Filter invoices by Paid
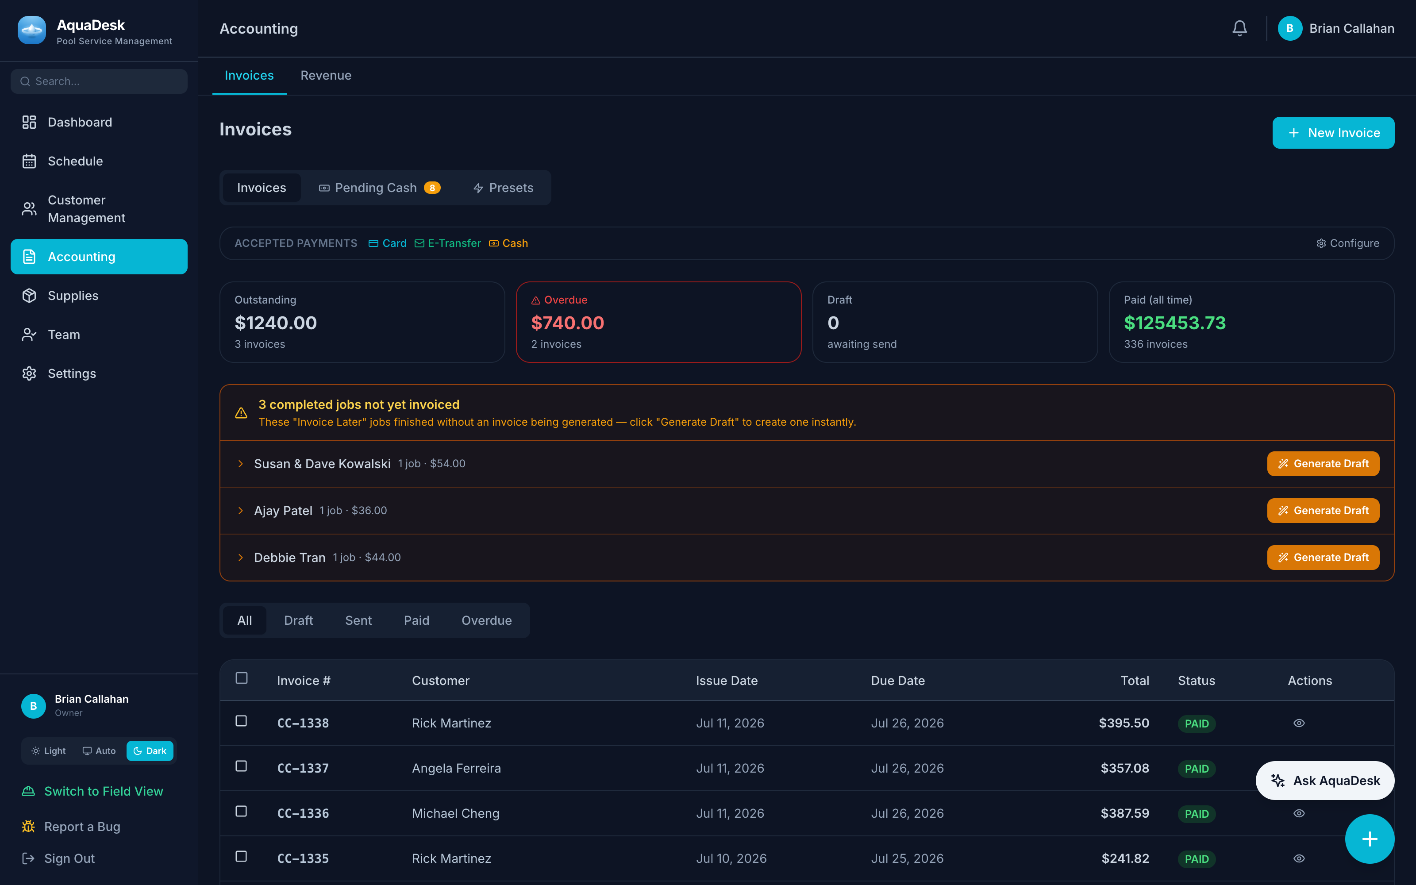Image resolution: width=1416 pixels, height=885 pixels. tap(416, 620)
